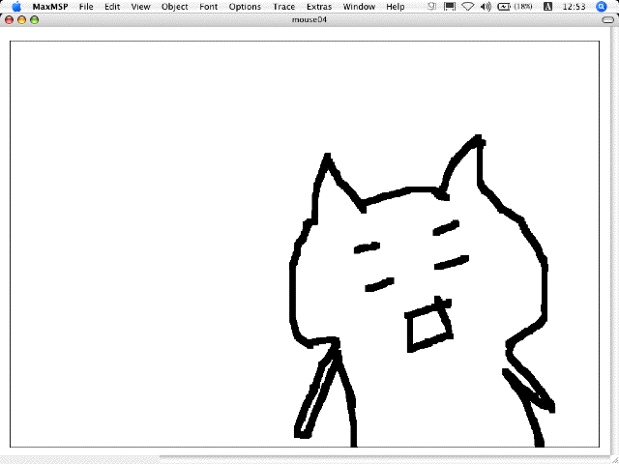Click the cat's mouth in the drawing canvas

coord(429,328)
